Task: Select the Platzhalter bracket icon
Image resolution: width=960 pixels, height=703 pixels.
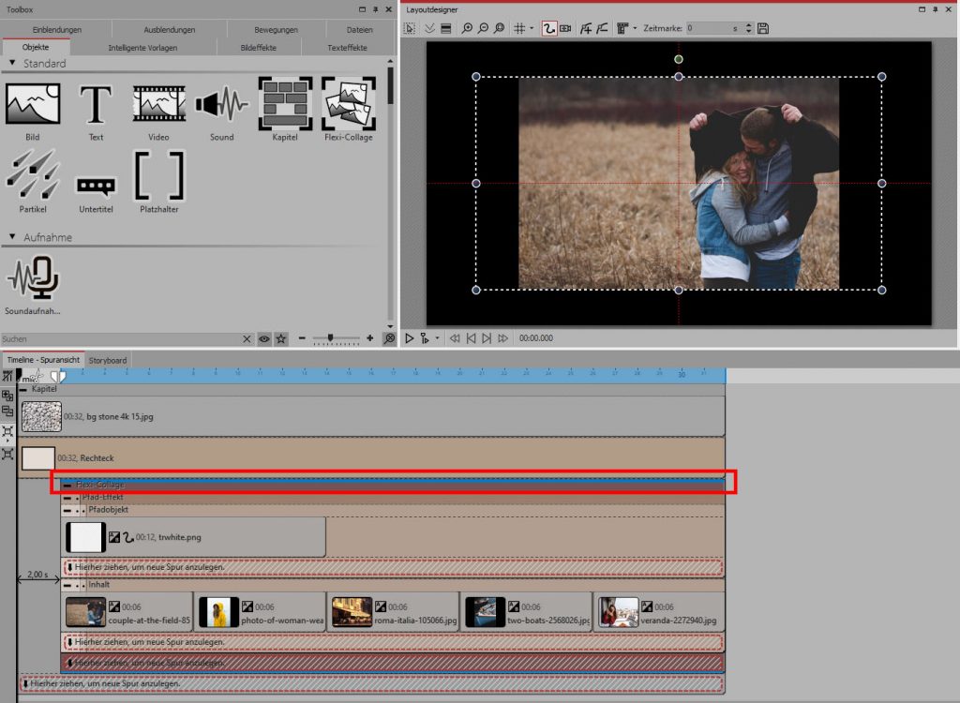Action: [158, 176]
